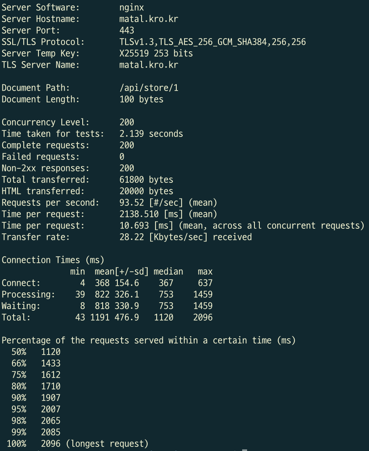Click the 95% percentile value 2007
Screen dimensions: 369x451
tap(51, 409)
